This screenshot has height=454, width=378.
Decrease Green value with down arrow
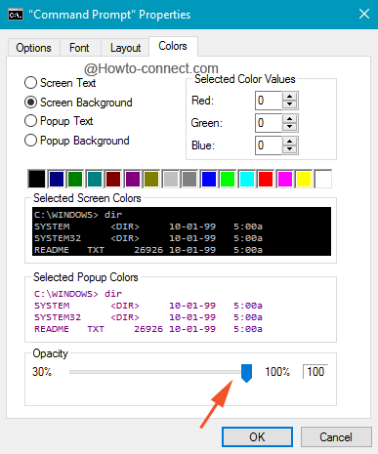(x=289, y=127)
